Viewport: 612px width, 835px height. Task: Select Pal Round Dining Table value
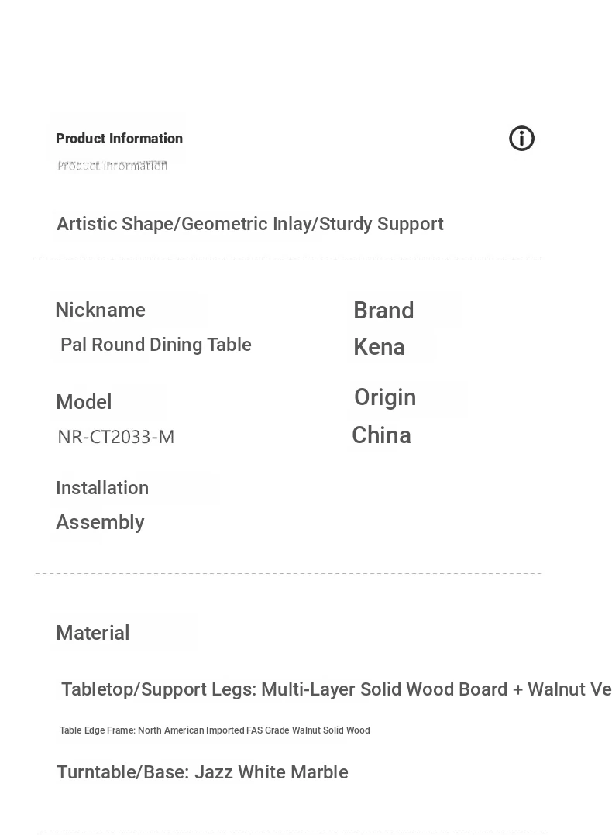click(x=156, y=345)
